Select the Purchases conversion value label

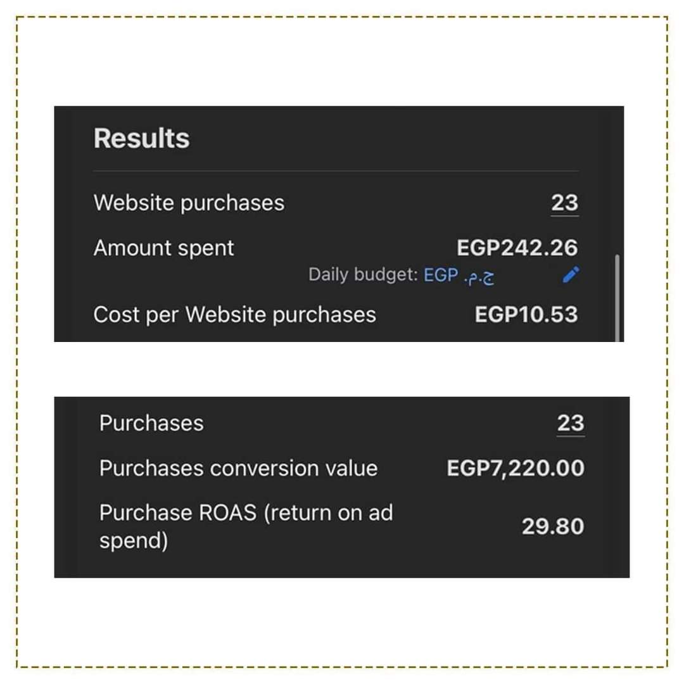(x=238, y=469)
